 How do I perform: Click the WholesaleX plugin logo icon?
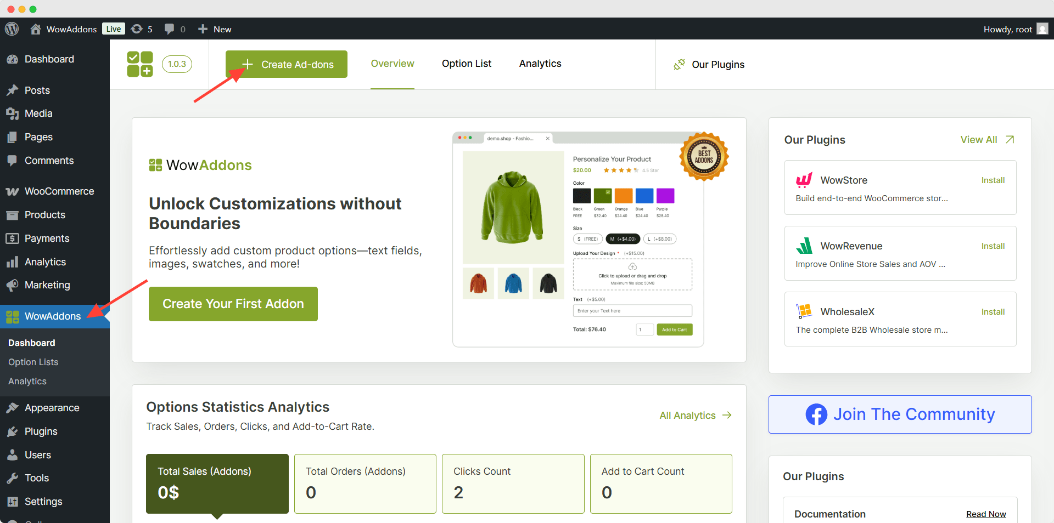click(x=804, y=311)
